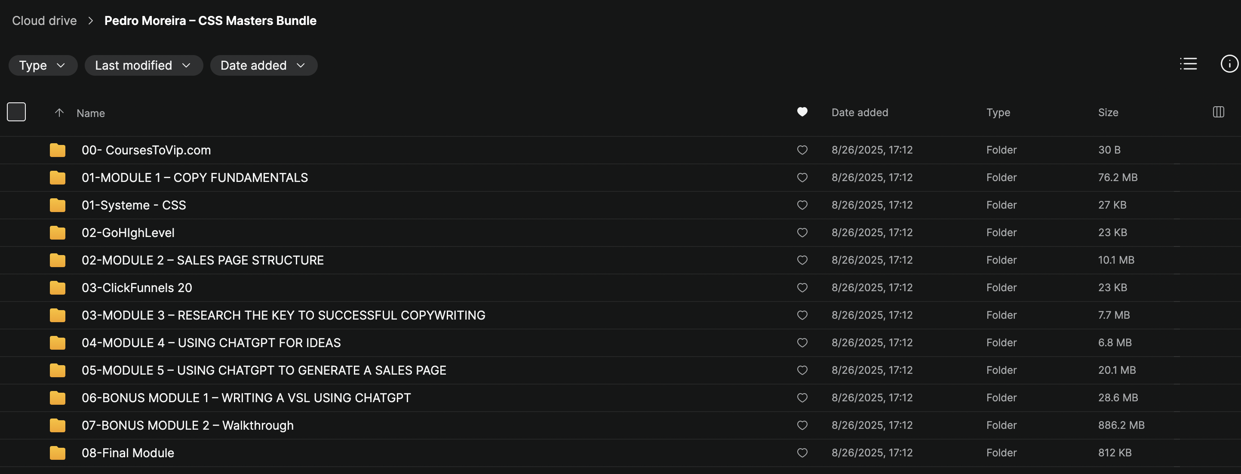Viewport: 1241px width, 474px height.
Task: Toggle favorite heart for 07-BONUS MODULE 2
Action: tap(802, 425)
